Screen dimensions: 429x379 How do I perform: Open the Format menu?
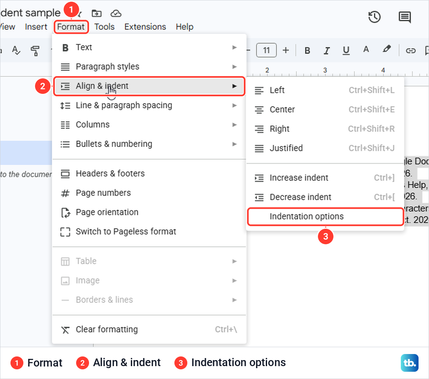tap(71, 27)
